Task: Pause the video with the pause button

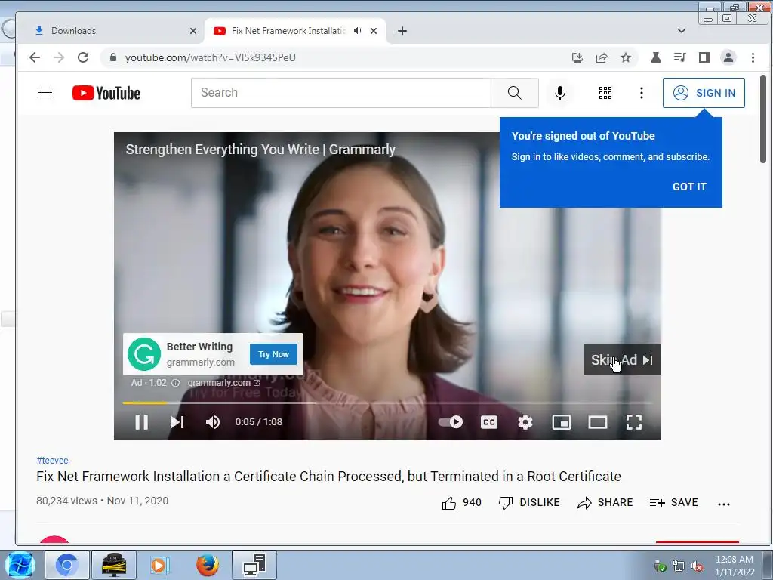Action: click(x=141, y=422)
